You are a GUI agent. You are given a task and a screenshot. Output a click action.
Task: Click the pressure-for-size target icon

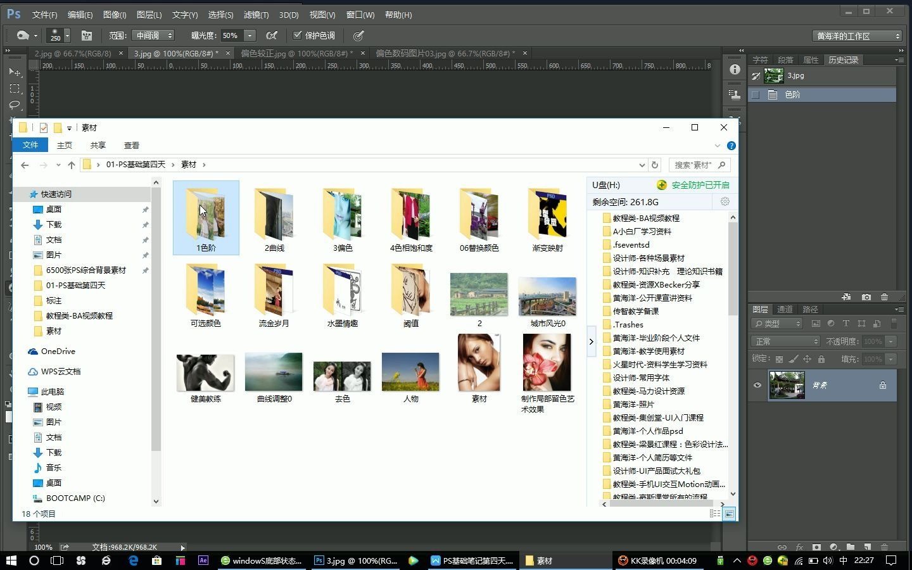pyautogui.click(x=358, y=35)
